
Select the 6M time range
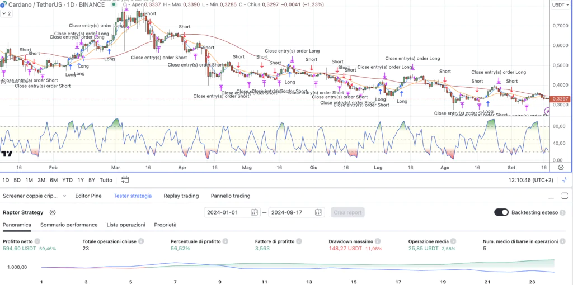[54, 180]
